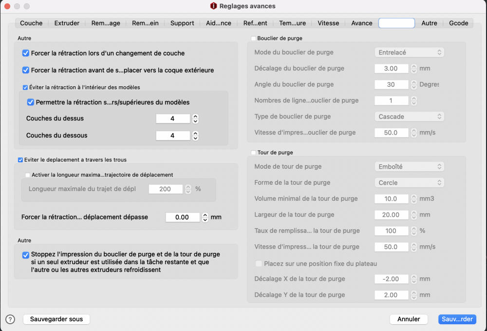Click the Annuler button
This screenshot has height=331, width=487.
tap(409, 319)
